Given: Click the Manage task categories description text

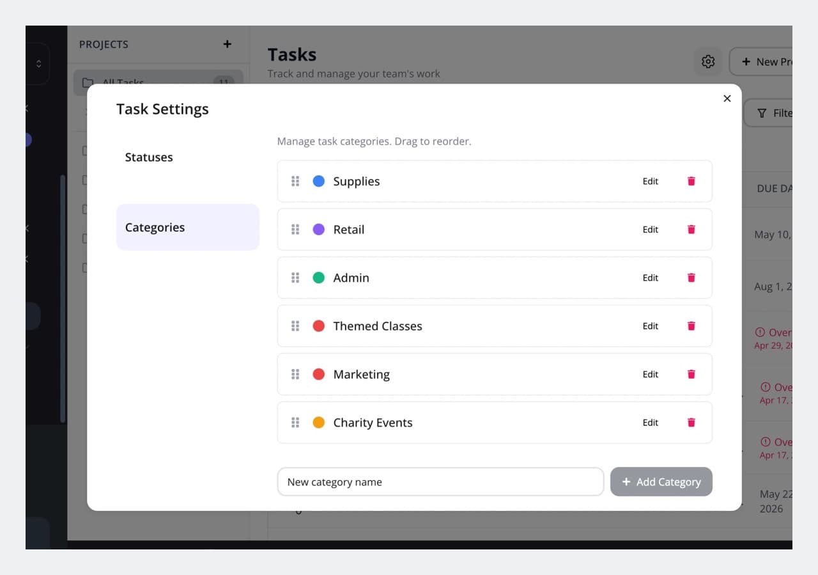Looking at the screenshot, I should coord(374,141).
